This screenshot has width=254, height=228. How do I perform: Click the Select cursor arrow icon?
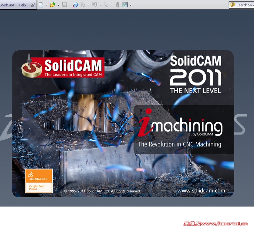pyautogui.click(x=106, y=5)
